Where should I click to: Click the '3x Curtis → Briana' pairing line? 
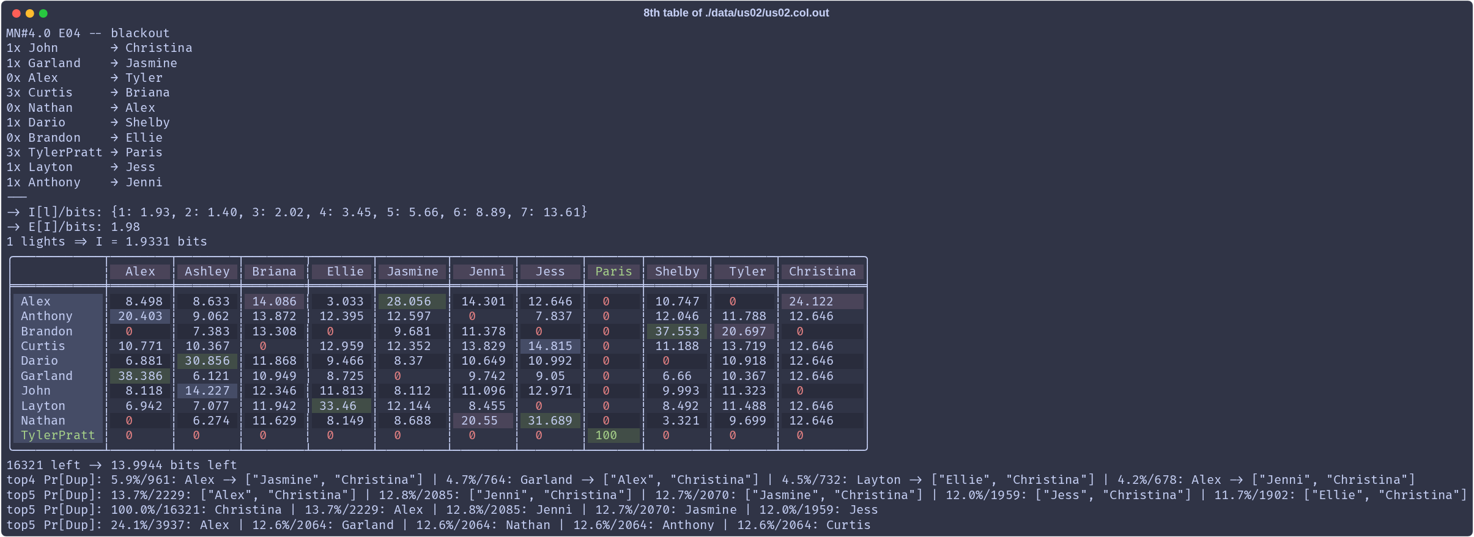(88, 92)
